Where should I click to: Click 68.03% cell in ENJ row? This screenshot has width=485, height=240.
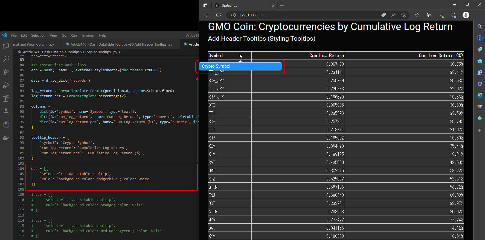(404, 195)
